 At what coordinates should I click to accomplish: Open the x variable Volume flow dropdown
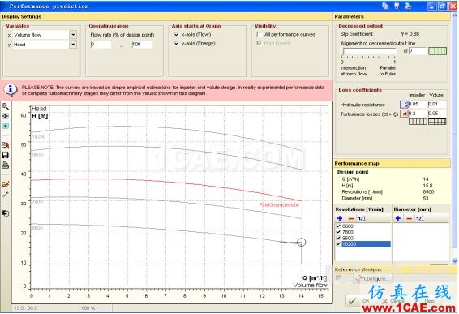(x=73, y=35)
